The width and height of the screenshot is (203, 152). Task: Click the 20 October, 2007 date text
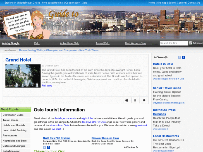pos(50,66)
